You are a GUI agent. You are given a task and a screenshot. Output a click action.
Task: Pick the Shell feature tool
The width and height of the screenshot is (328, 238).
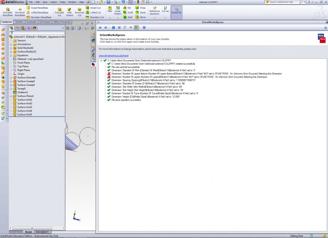[128, 17]
